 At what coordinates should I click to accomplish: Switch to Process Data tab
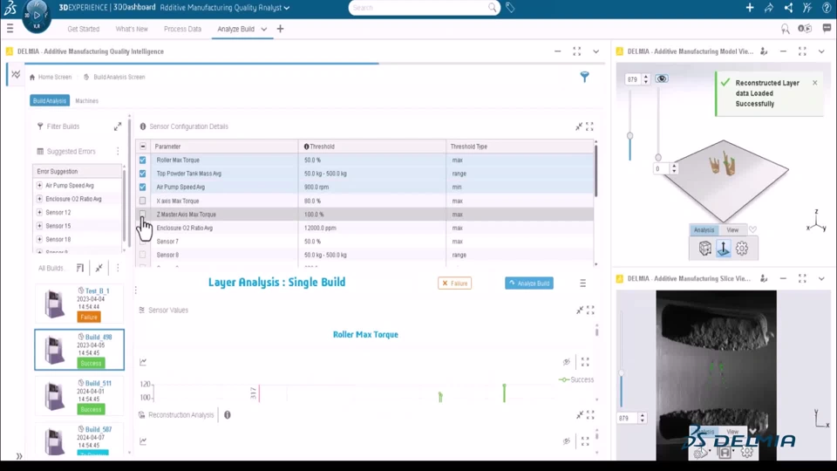coord(182,29)
